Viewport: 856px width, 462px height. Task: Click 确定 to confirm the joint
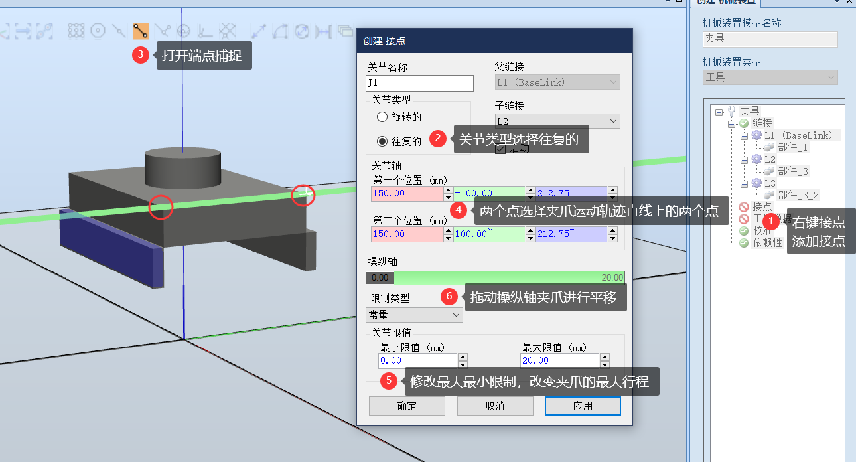(407, 406)
